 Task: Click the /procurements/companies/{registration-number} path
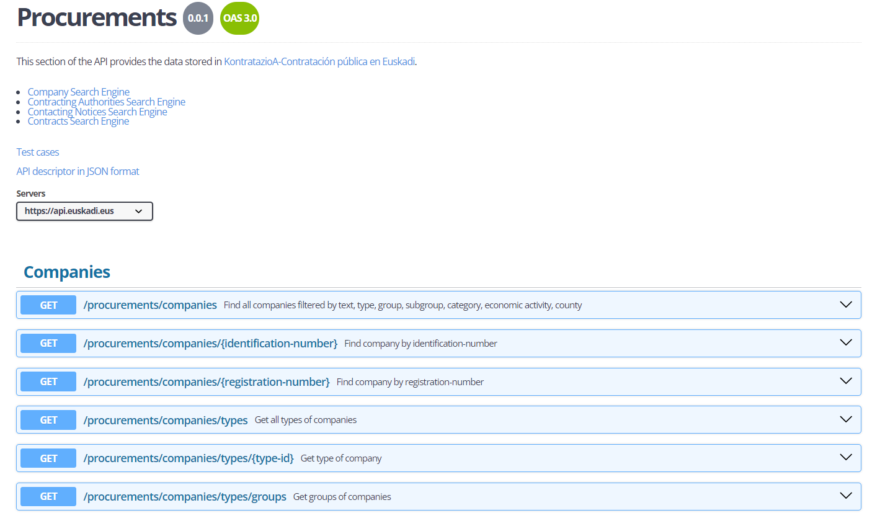click(207, 382)
